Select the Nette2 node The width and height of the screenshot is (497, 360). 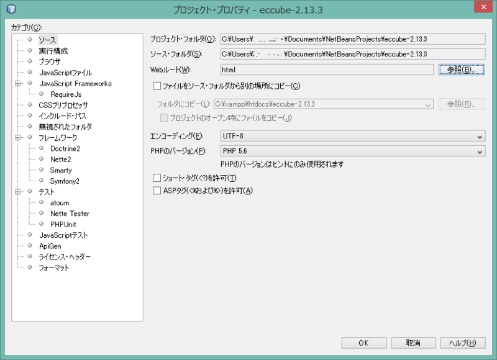click(60, 159)
